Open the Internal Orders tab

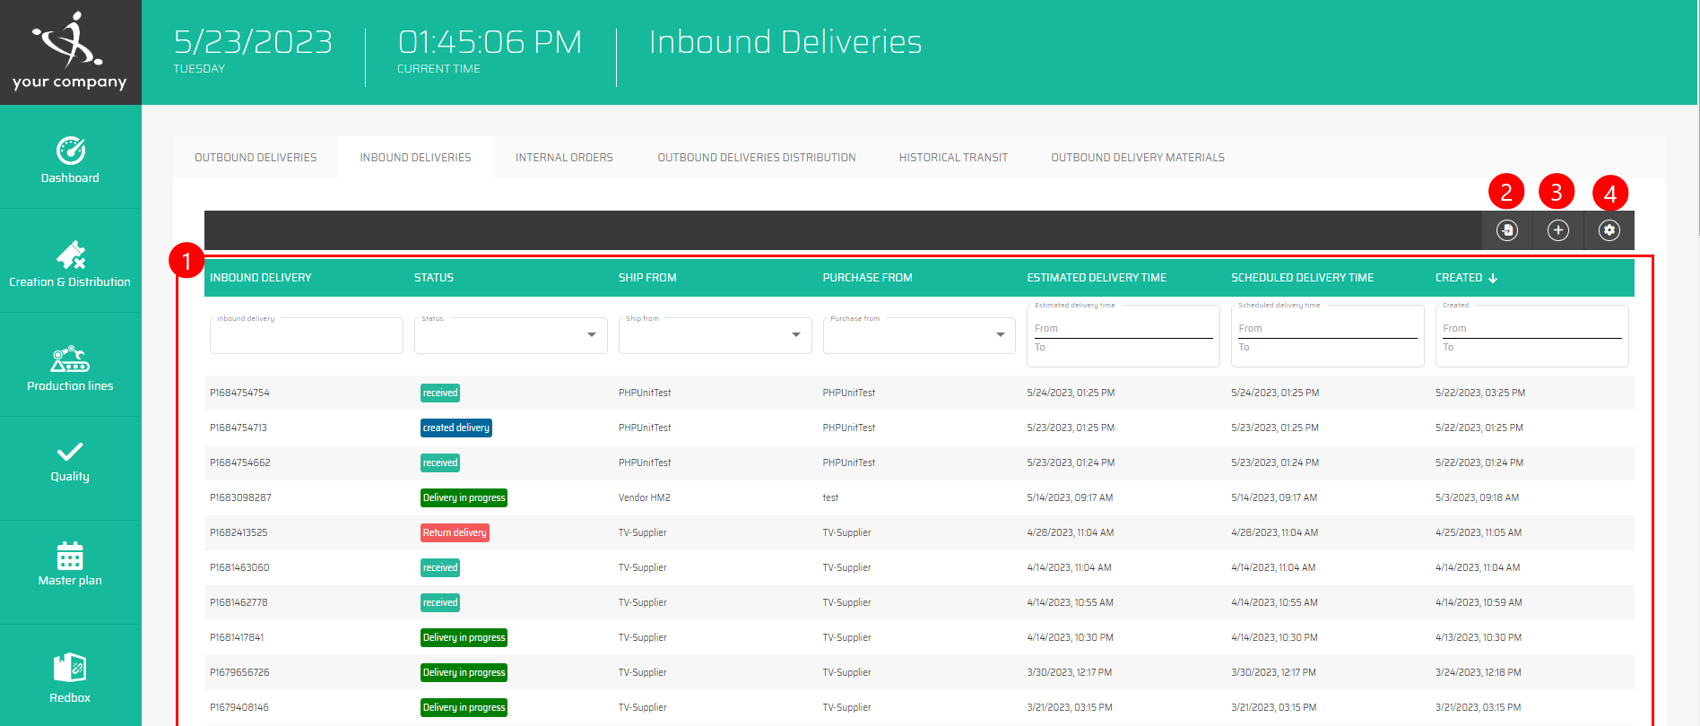[564, 158]
